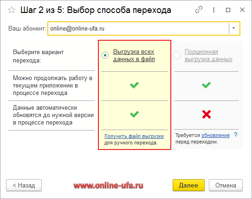Click the перед переходом text
The width and height of the screenshot is (252, 199).
pos(197,142)
